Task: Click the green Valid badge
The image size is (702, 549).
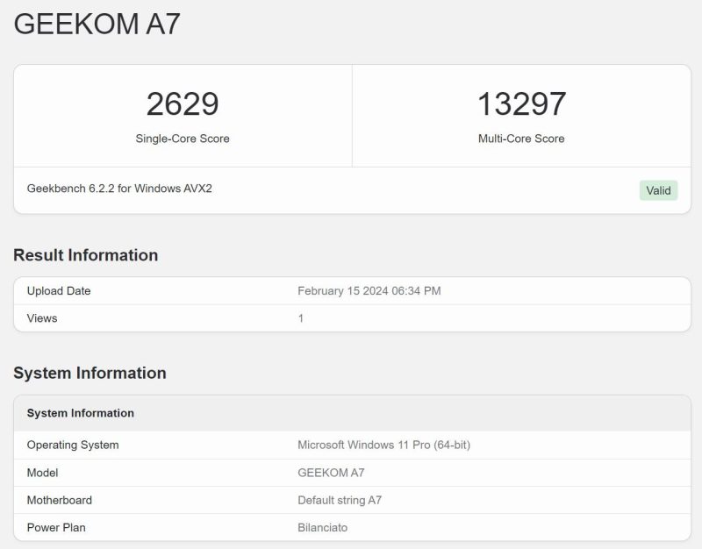Action: (658, 190)
